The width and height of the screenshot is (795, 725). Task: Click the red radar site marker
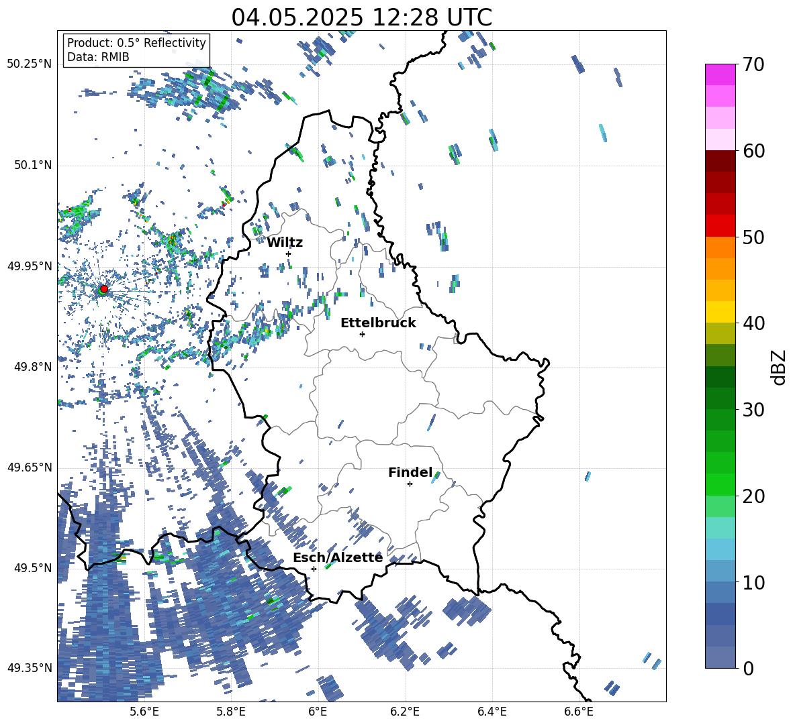tap(104, 289)
